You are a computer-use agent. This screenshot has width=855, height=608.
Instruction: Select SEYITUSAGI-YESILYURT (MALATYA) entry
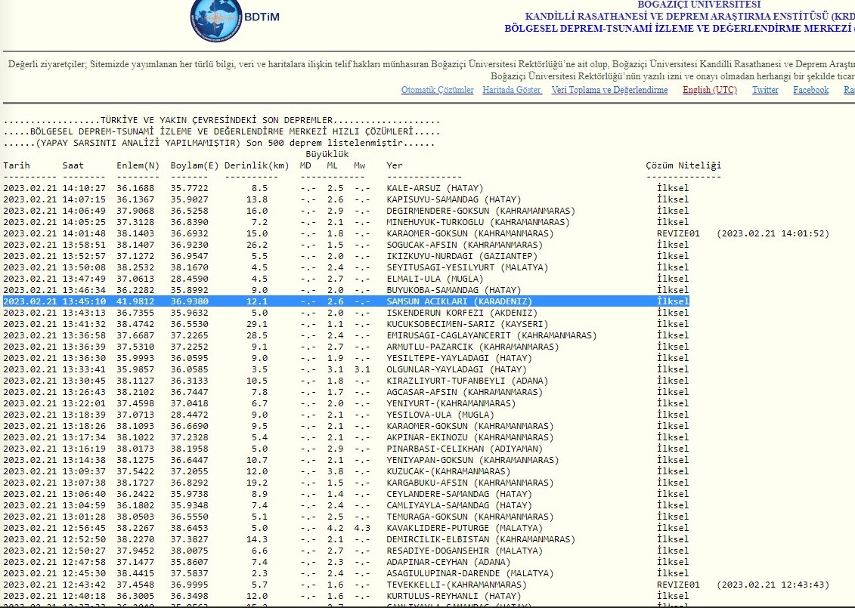click(x=467, y=267)
